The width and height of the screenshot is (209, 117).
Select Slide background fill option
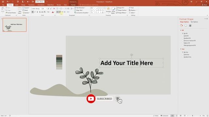[183, 45]
